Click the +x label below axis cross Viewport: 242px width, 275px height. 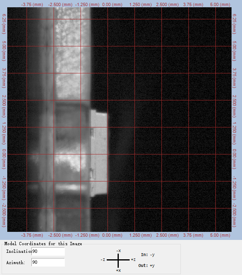(x=118, y=270)
